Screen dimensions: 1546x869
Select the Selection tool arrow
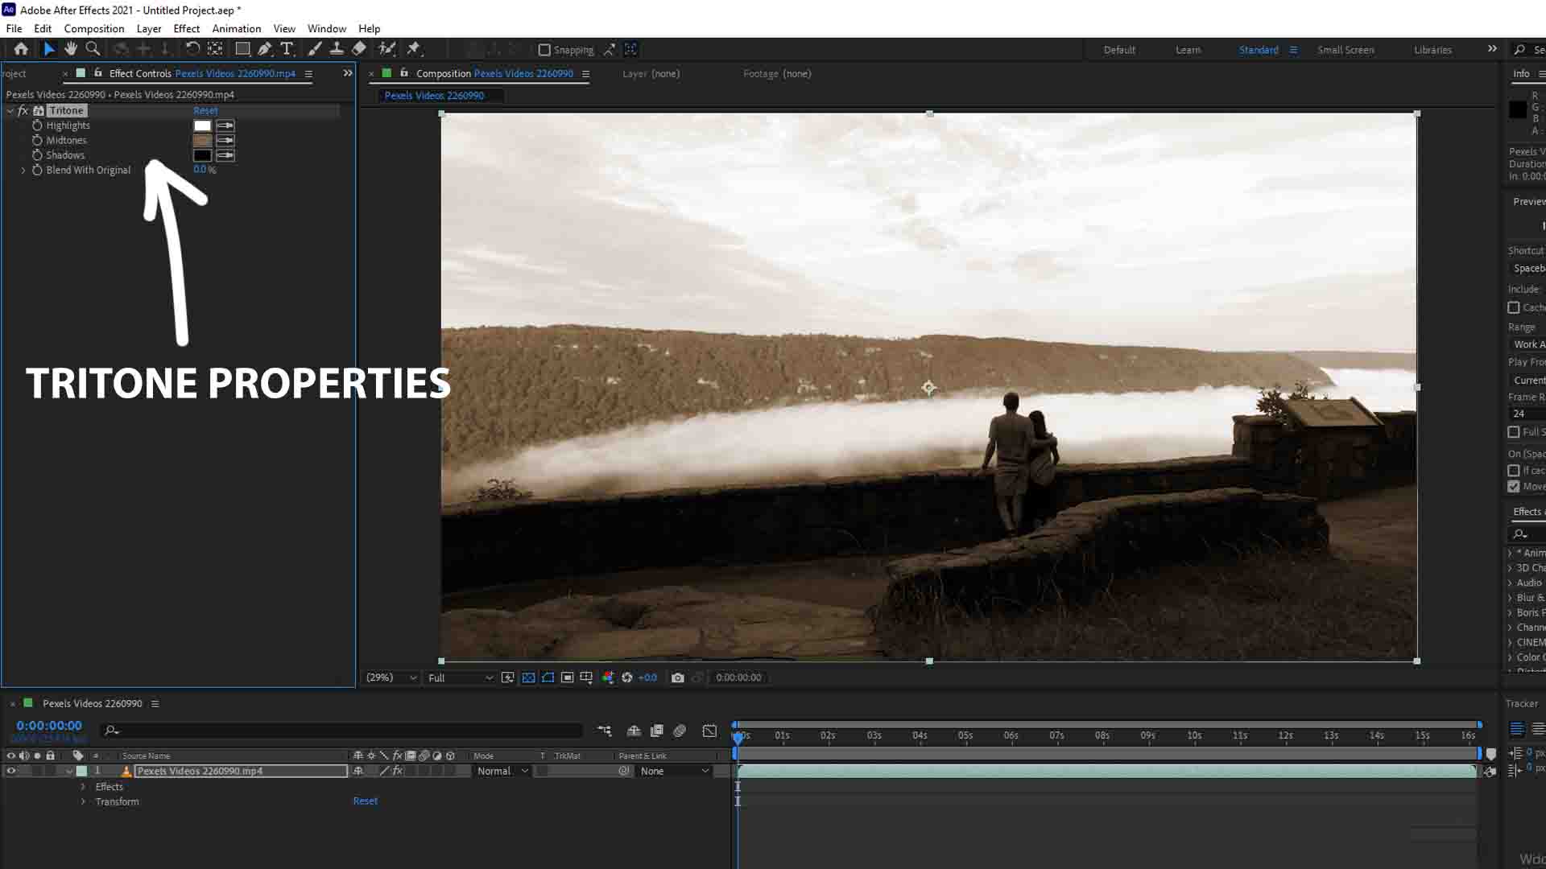(x=49, y=49)
